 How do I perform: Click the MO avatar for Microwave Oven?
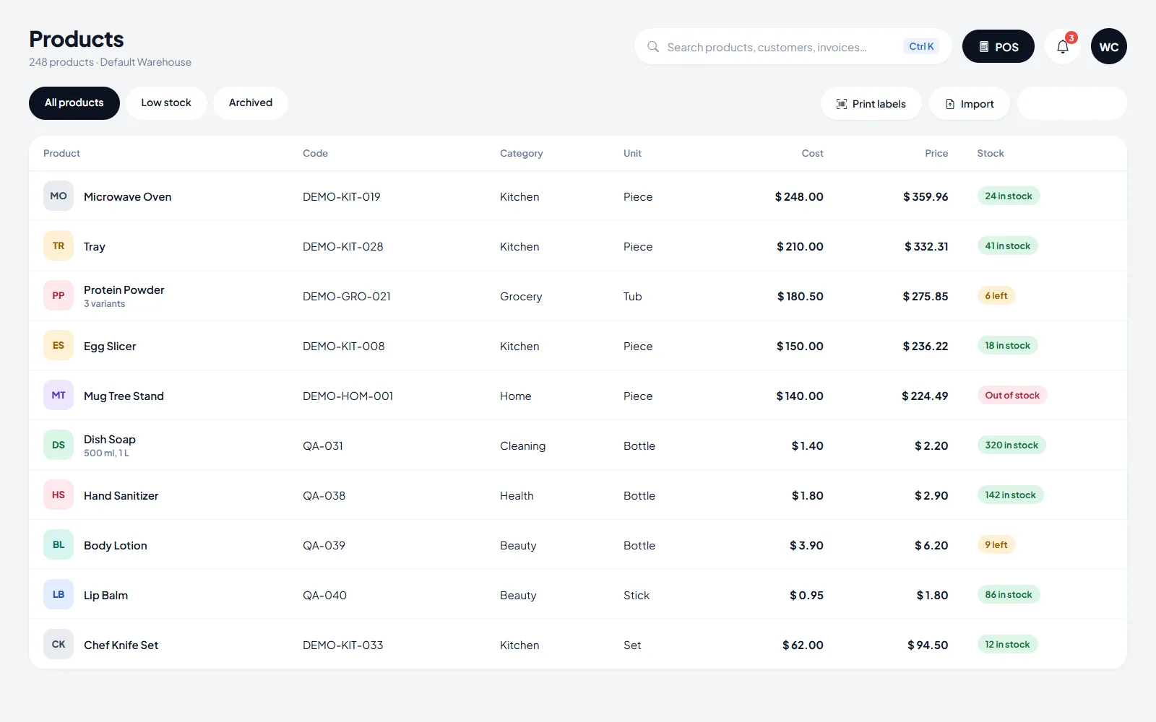pyautogui.click(x=59, y=196)
